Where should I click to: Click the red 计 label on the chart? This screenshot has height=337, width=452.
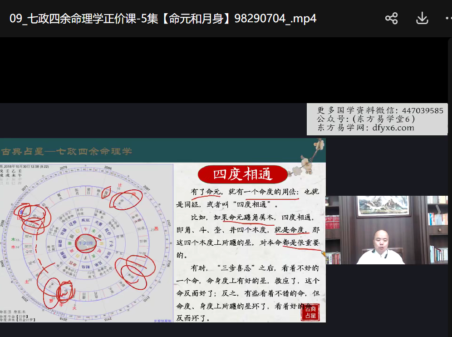coord(119,185)
